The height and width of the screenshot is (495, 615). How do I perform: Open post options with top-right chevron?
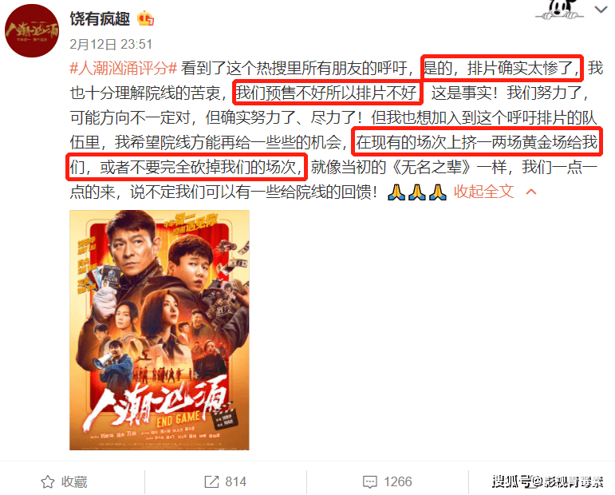601,10
